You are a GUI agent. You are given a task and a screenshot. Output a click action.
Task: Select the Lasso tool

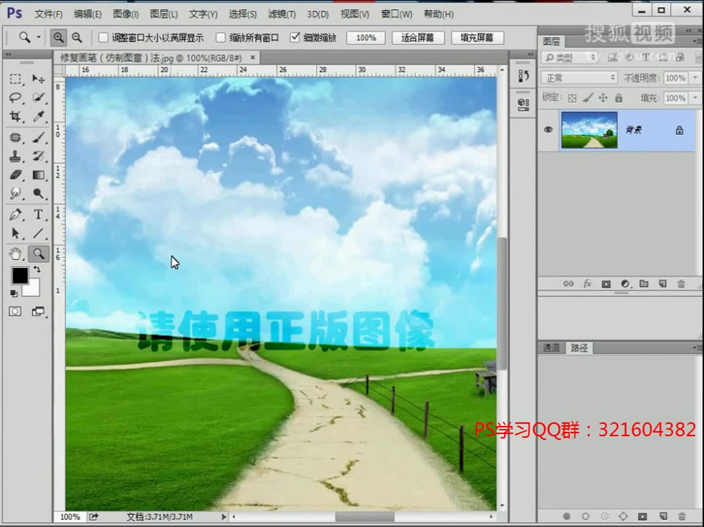[15, 98]
